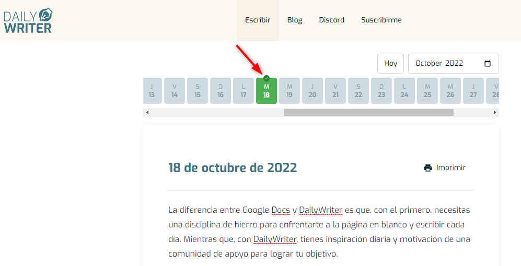Select day M 19
Image resolution: width=521 pixels, height=266 pixels.
290,91
